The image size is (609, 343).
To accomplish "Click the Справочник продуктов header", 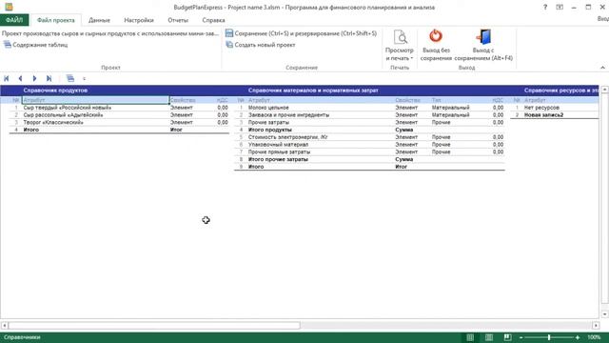I will click(x=55, y=91).
